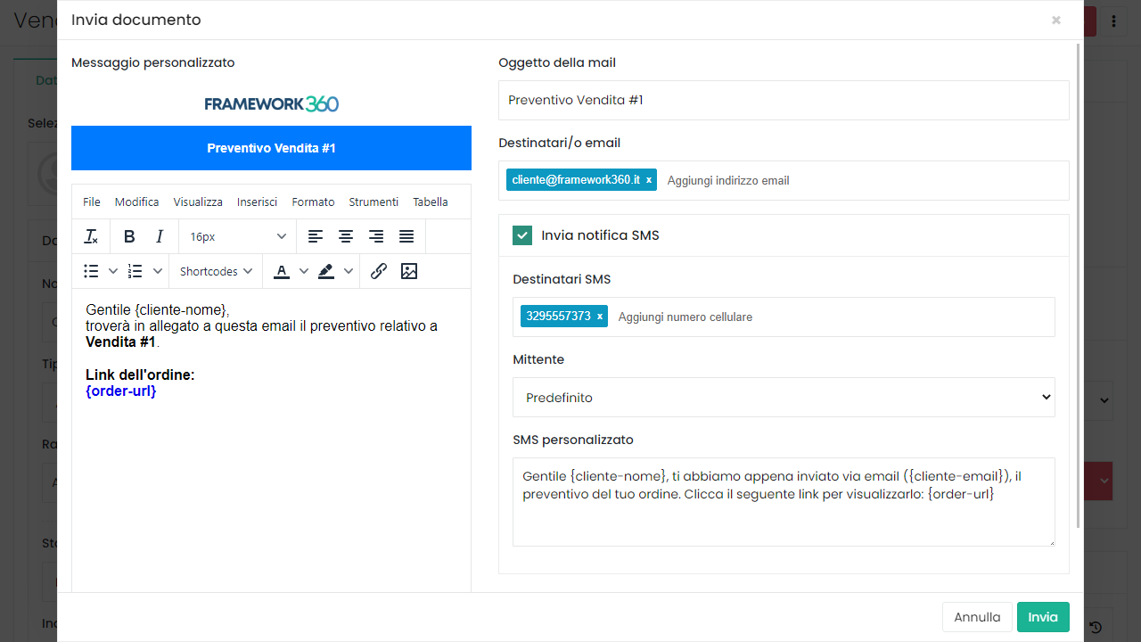
Task: Click the {order-url} link in the message
Action: pyautogui.click(x=121, y=391)
